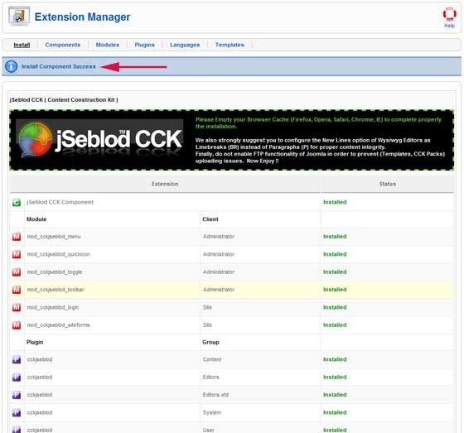Click module icon for mod_cckjseblod_quickicon
Image resolution: width=464 pixels, height=433 pixels.
17,254
